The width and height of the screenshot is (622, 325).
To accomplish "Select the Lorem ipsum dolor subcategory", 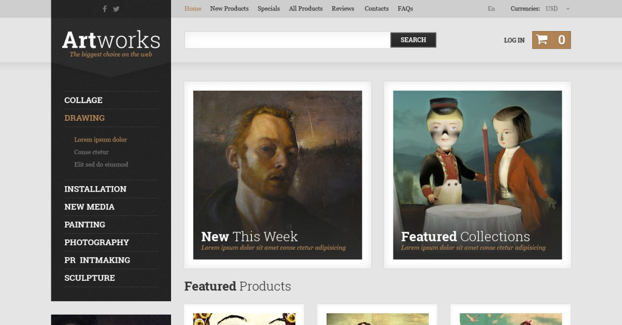I will coord(101,140).
